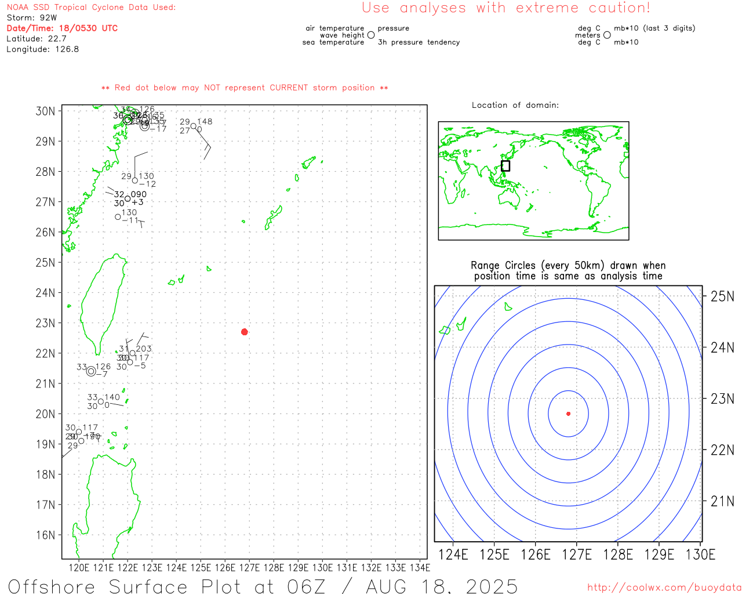The width and height of the screenshot is (742, 594).
Task: Open the coolwx.com/buoydata link
Action: click(x=664, y=588)
